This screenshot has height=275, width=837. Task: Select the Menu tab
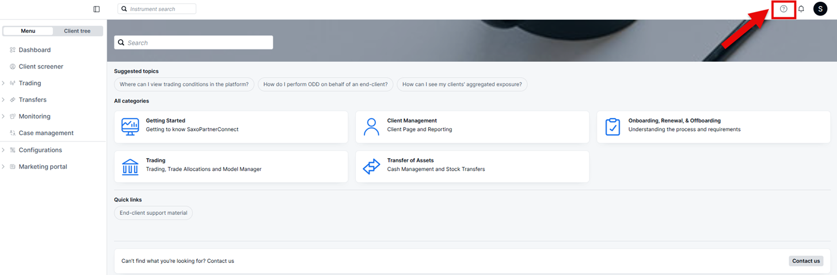pos(28,31)
